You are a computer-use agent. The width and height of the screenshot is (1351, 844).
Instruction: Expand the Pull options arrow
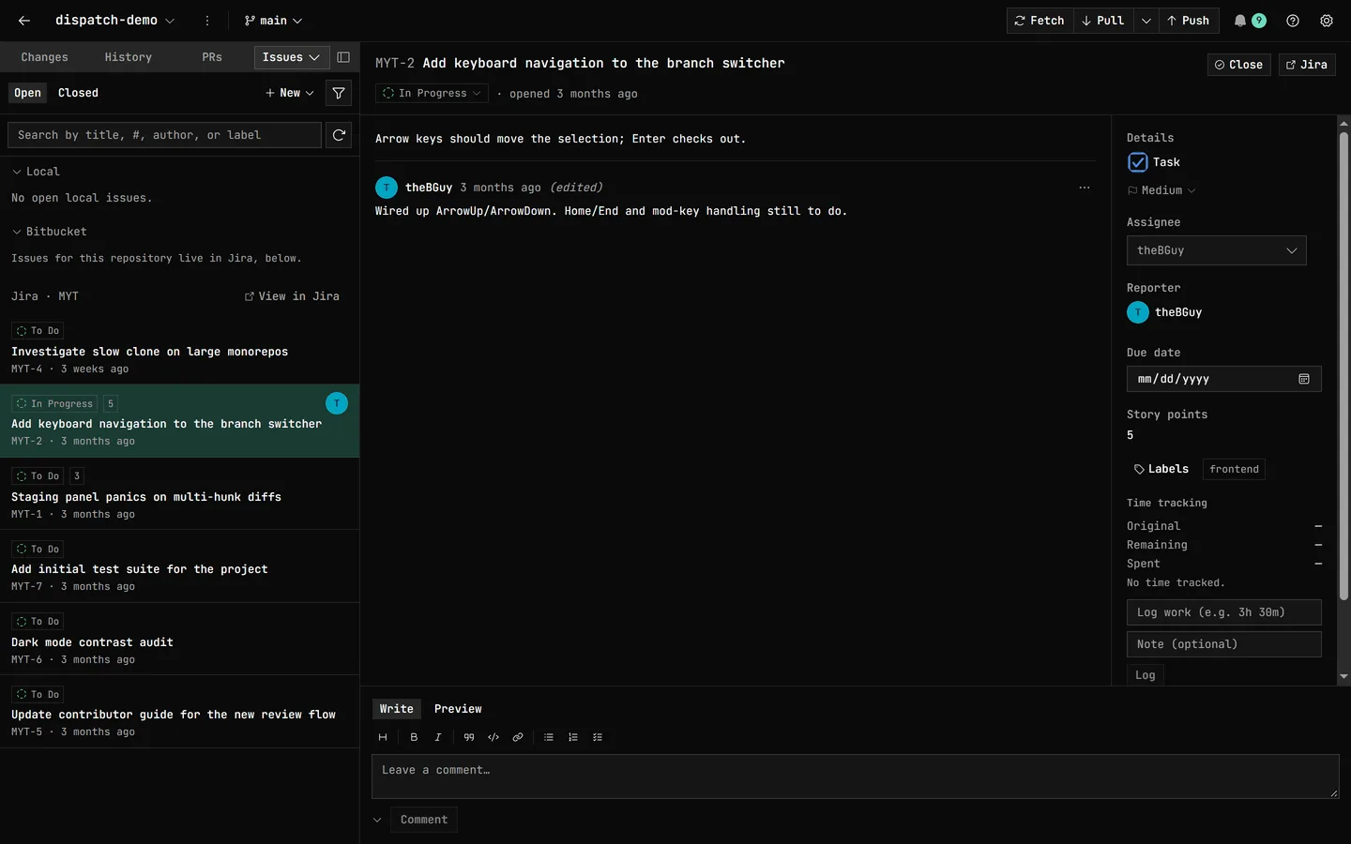tap(1146, 21)
